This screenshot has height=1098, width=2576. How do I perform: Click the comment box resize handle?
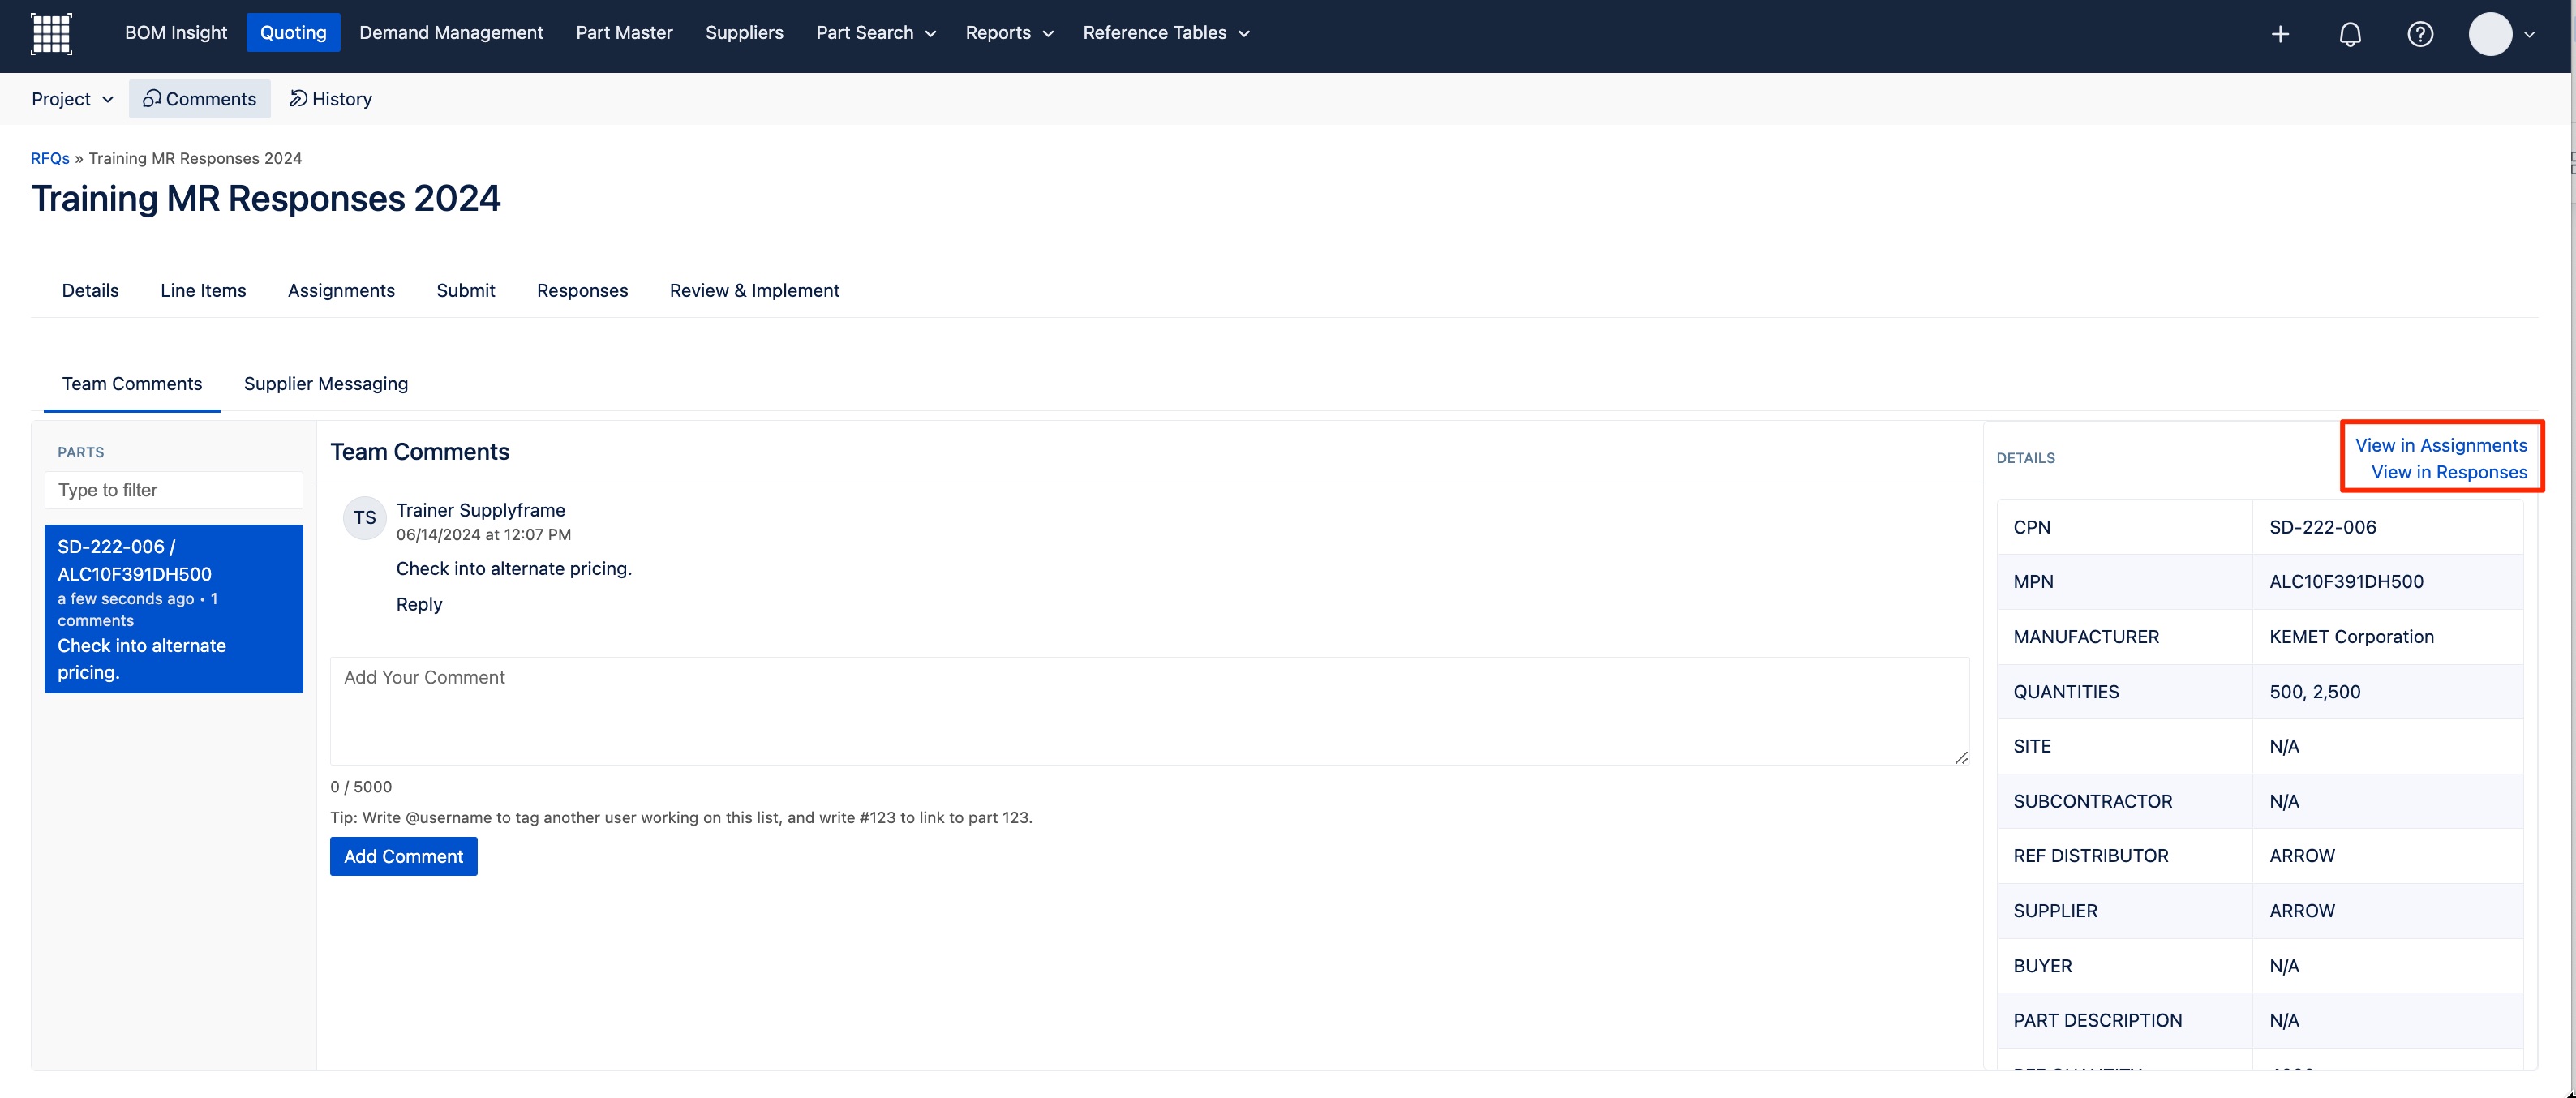(x=1961, y=757)
